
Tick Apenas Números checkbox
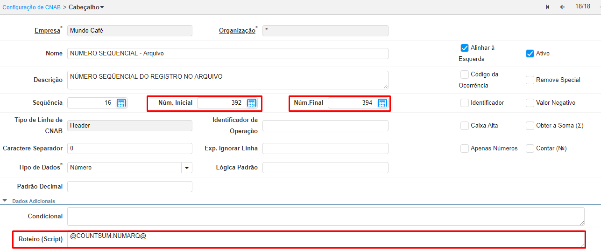pos(464,149)
